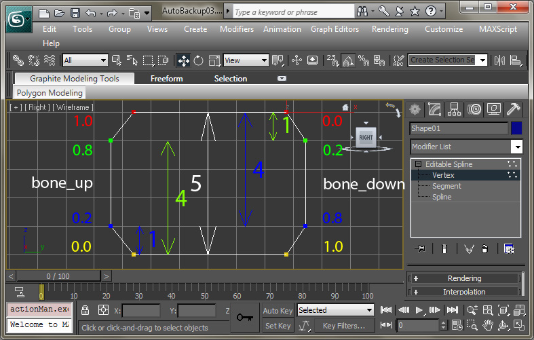Viewport: 534px width, 340px height.
Task: Open the Hierarchy command panel
Action: 455,109
